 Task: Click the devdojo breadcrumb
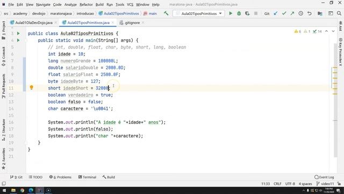click(39, 13)
